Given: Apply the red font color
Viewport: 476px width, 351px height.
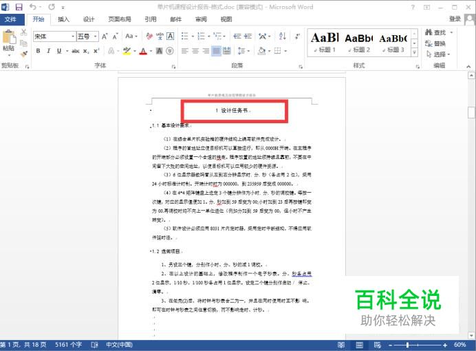Looking at the screenshot, I should [x=143, y=51].
